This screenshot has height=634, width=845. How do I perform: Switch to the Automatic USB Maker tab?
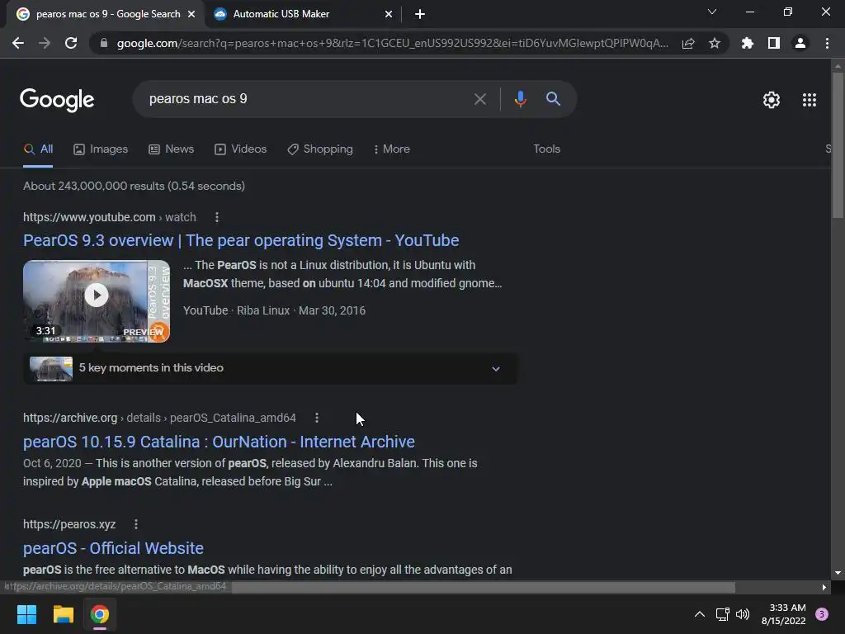tap(302, 14)
